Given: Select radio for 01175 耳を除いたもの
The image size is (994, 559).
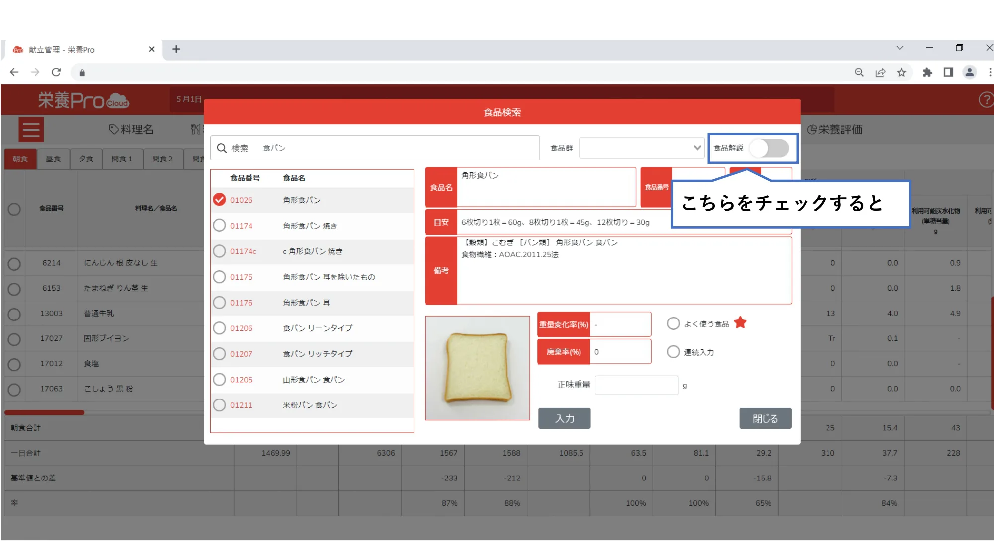Looking at the screenshot, I should pyautogui.click(x=219, y=277).
